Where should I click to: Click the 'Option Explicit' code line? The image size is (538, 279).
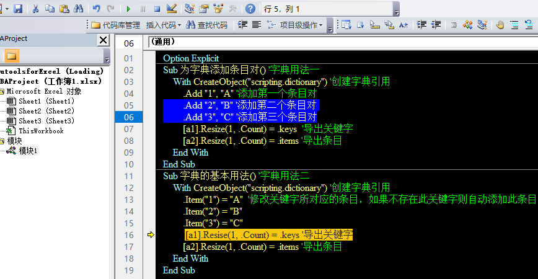(x=191, y=58)
